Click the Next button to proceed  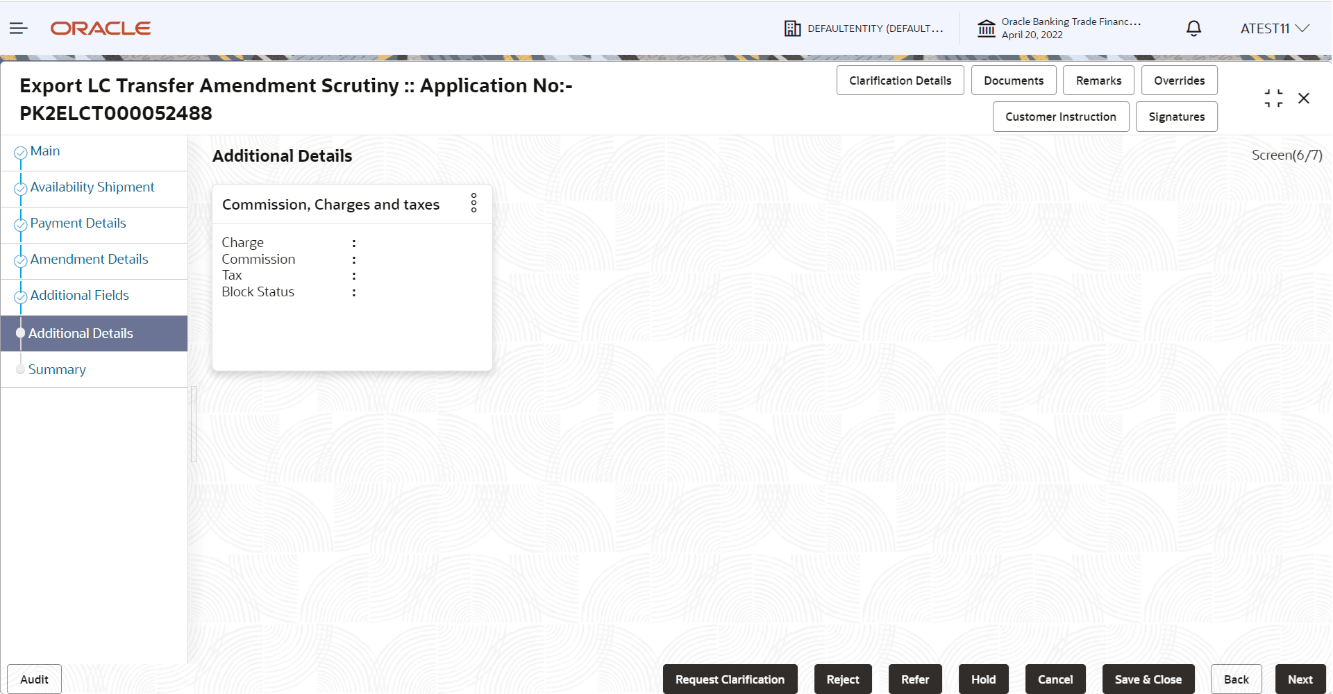coord(1300,679)
